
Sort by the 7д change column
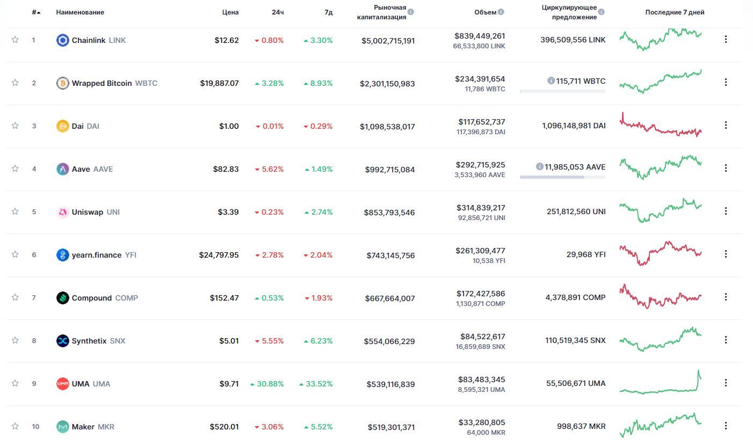pos(329,12)
